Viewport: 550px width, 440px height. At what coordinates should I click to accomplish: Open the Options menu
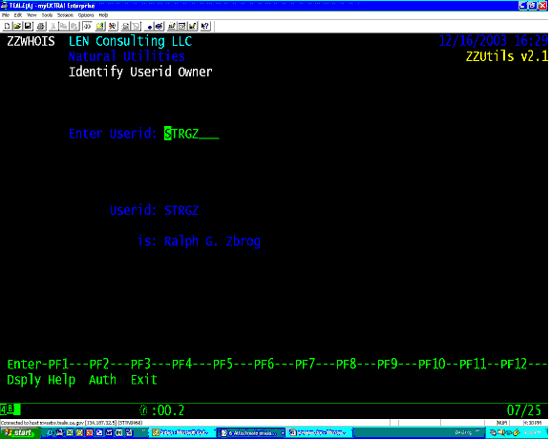(86, 15)
